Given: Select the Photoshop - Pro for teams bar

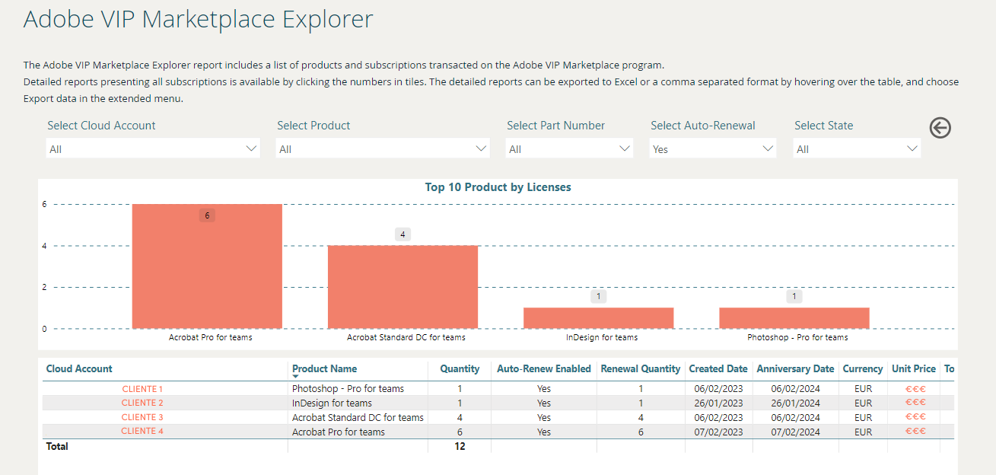Looking at the screenshot, I should click(794, 318).
